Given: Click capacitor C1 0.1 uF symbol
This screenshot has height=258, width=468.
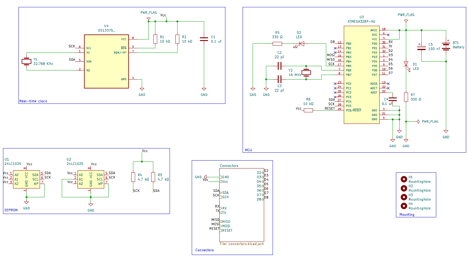Looking at the screenshot, I should click(204, 39).
